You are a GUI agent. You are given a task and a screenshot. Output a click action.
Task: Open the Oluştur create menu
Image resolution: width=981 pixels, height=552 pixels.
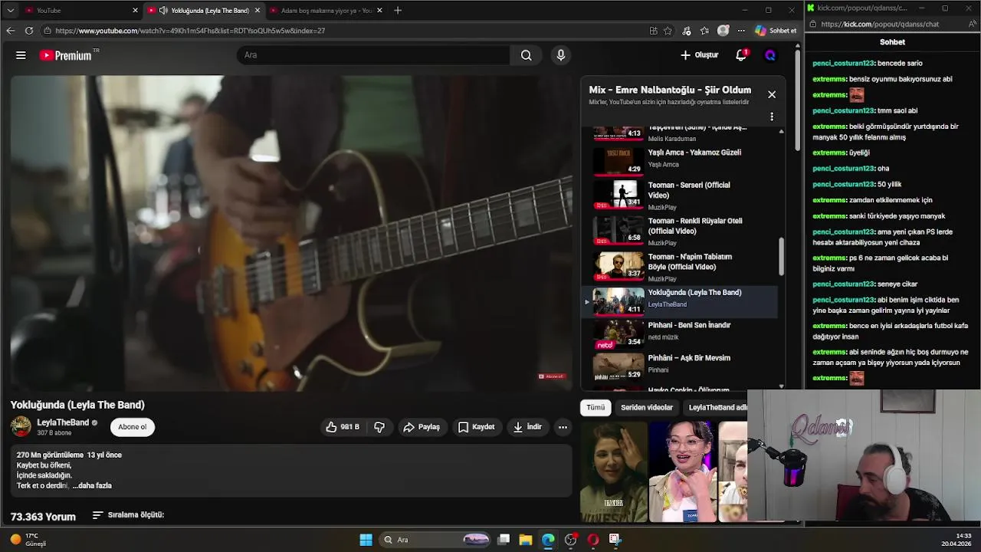pyautogui.click(x=699, y=55)
